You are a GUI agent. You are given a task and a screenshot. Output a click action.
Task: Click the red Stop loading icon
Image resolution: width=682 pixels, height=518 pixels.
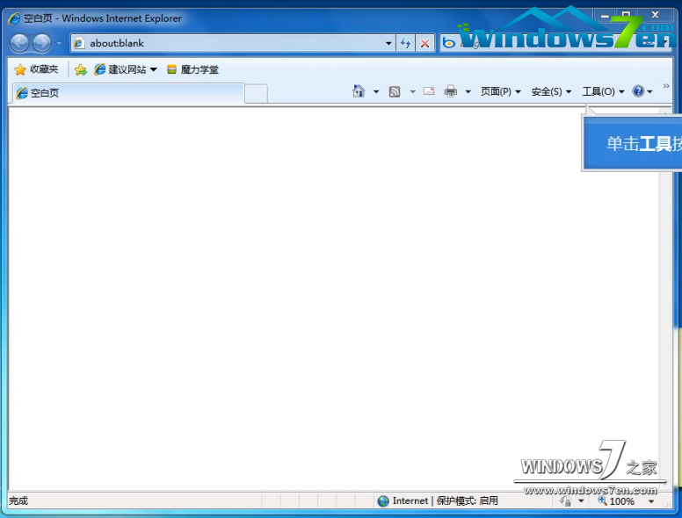point(424,43)
